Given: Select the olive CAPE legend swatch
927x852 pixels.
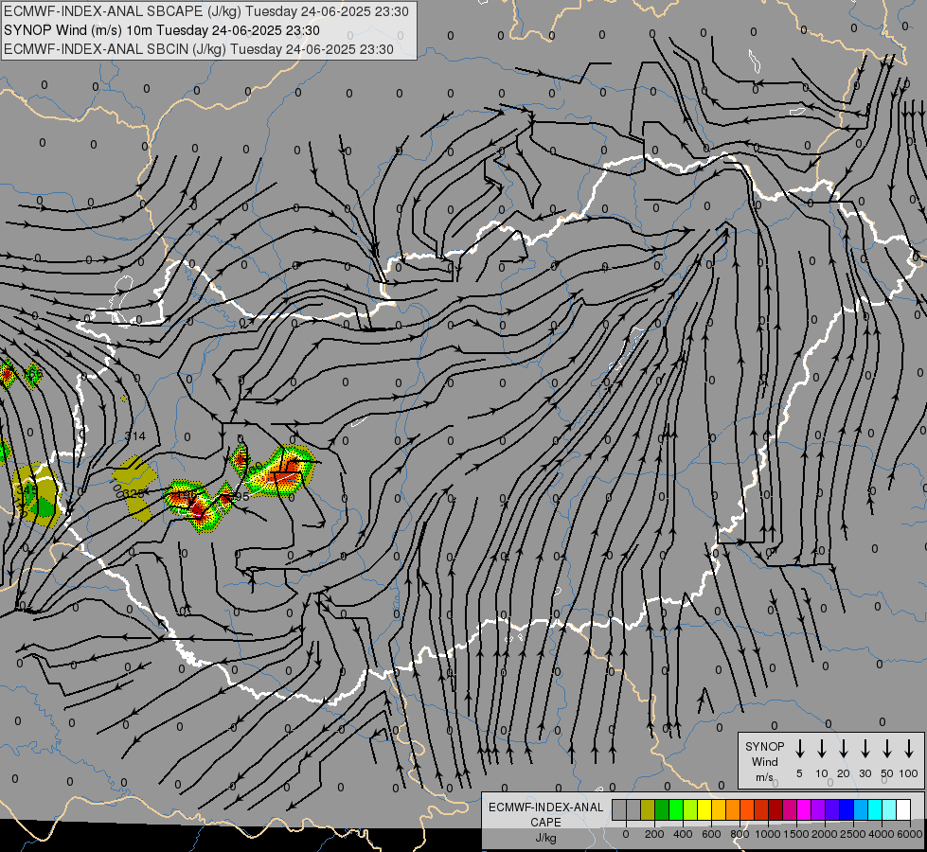Looking at the screenshot, I should click(x=648, y=809).
